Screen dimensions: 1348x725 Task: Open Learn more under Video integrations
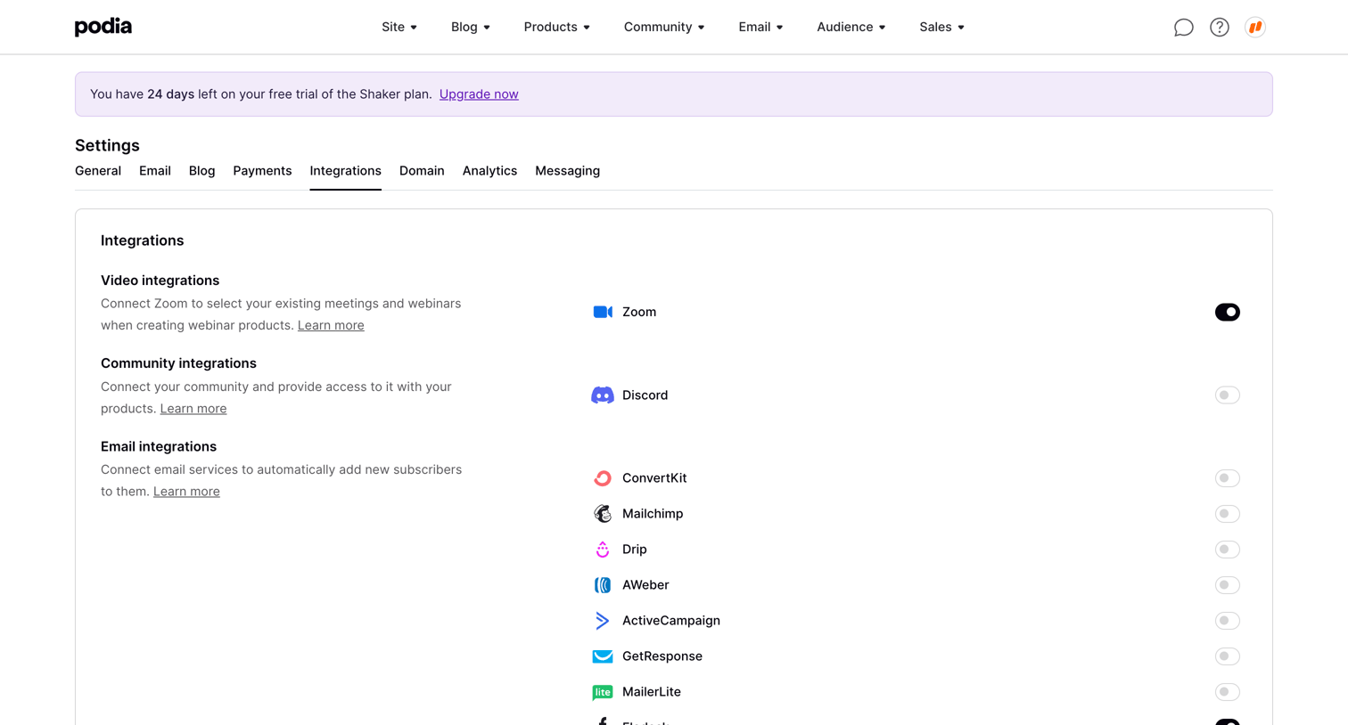coord(331,325)
